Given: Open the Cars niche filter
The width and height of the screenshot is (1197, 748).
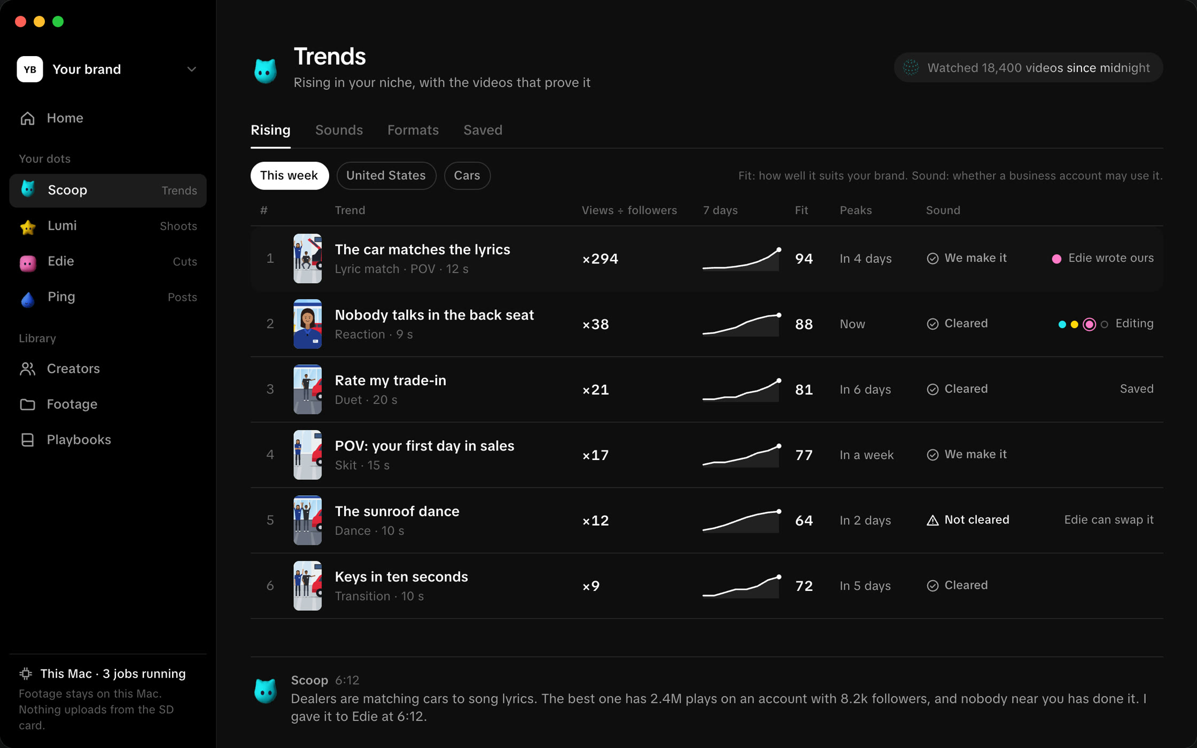Looking at the screenshot, I should click(467, 175).
